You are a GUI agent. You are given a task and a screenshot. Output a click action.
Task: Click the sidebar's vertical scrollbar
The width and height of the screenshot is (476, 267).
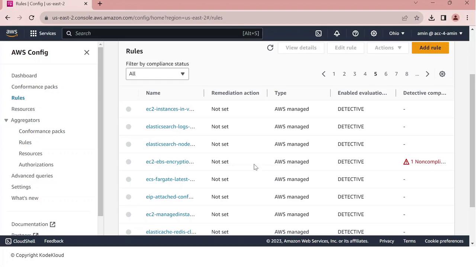click(100, 132)
